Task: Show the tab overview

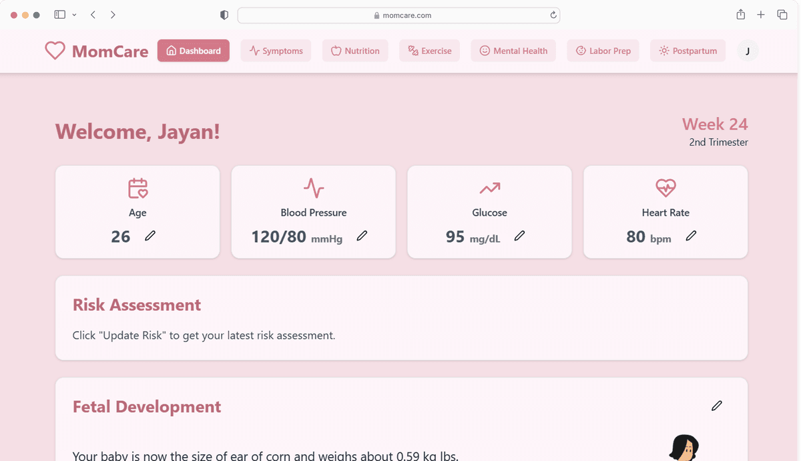Action: tap(782, 15)
